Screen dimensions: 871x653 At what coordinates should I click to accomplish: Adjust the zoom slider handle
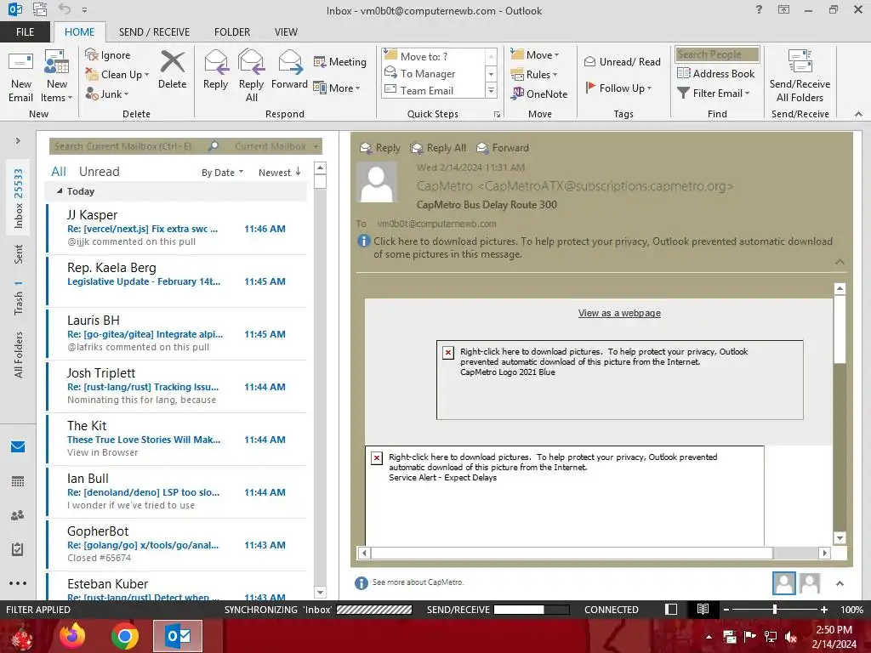point(775,609)
